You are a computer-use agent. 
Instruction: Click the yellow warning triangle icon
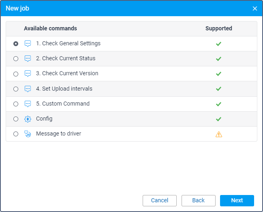(x=218, y=134)
